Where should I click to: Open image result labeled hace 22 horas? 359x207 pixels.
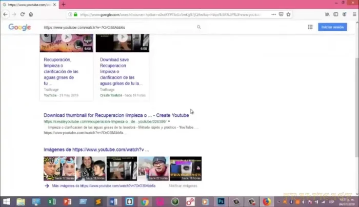pos(154,169)
